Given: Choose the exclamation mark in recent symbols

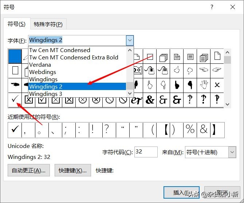Looking at the screenshot, I should pos(96,130).
